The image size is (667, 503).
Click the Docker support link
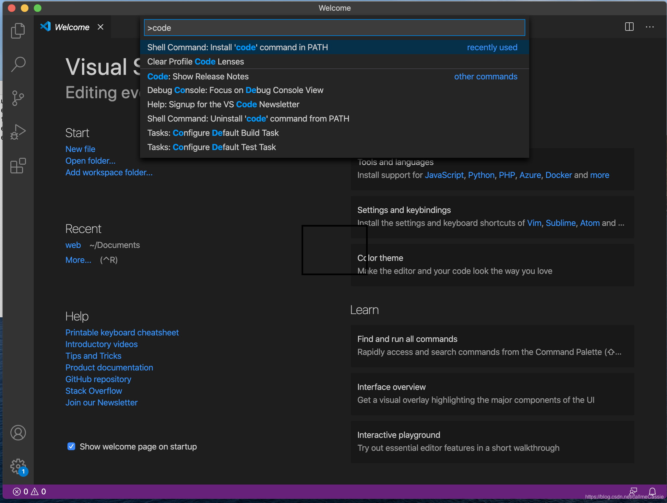pyautogui.click(x=558, y=175)
